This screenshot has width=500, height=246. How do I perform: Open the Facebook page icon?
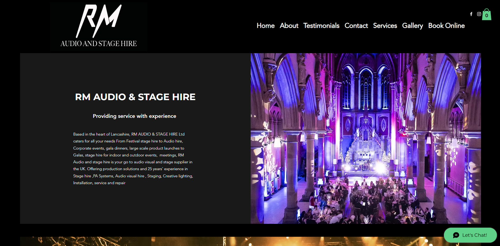pos(471,14)
